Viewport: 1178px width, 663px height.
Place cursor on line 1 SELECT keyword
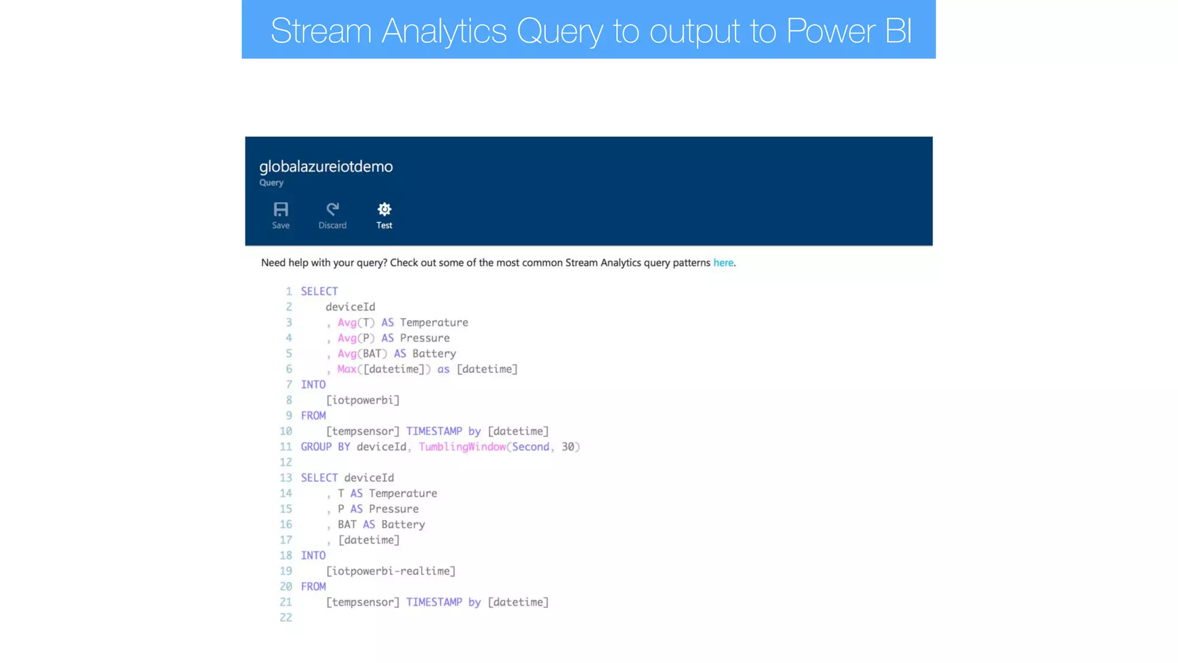319,291
